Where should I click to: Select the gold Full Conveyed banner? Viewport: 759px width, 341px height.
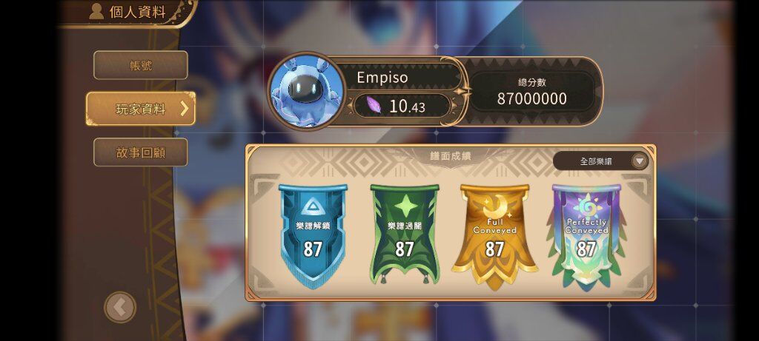click(494, 237)
